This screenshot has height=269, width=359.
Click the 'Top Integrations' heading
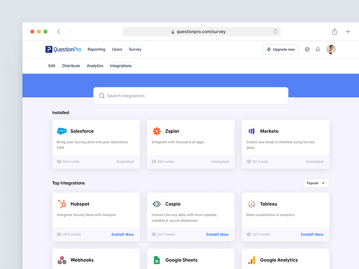(x=68, y=183)
